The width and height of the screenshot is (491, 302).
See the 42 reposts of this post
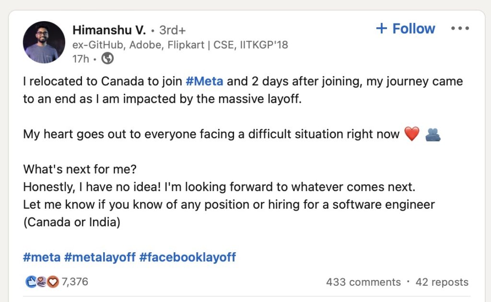[x=442, y=282]
